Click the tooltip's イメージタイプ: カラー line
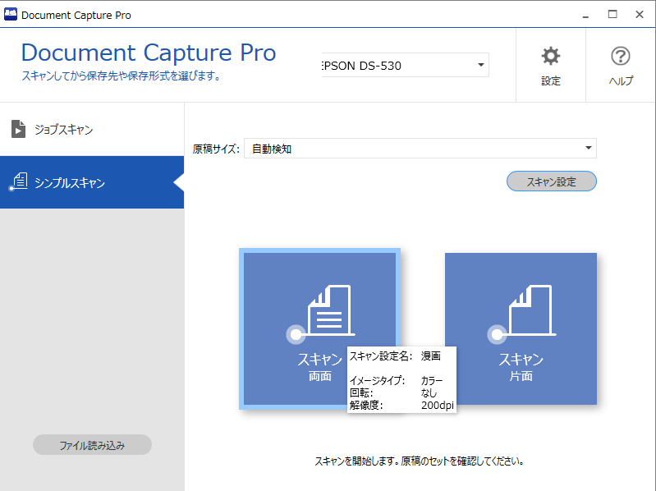This screenshot has width=656, height=491. click(397, 381)
